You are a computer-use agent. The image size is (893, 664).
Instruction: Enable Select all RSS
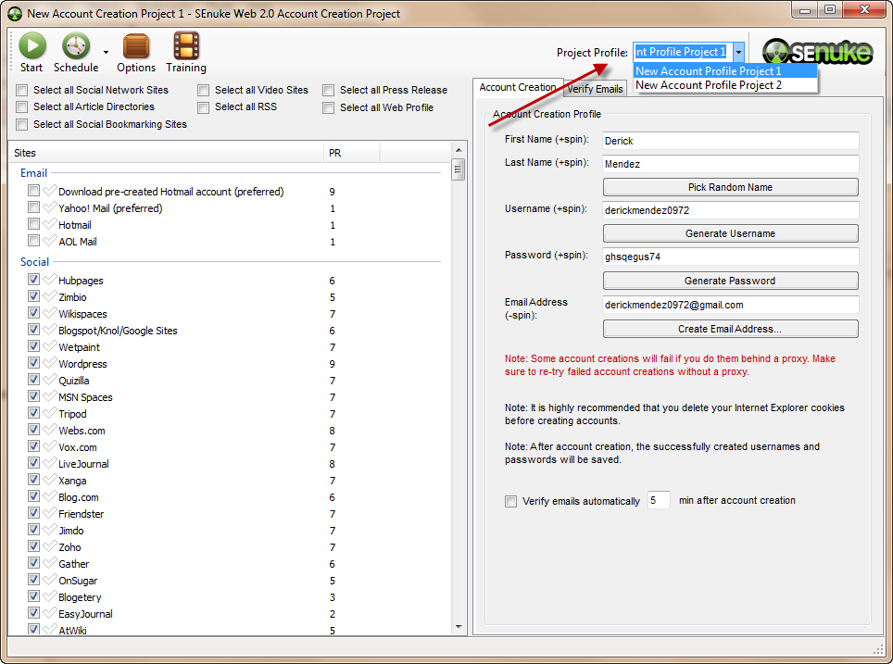[203, 107]
